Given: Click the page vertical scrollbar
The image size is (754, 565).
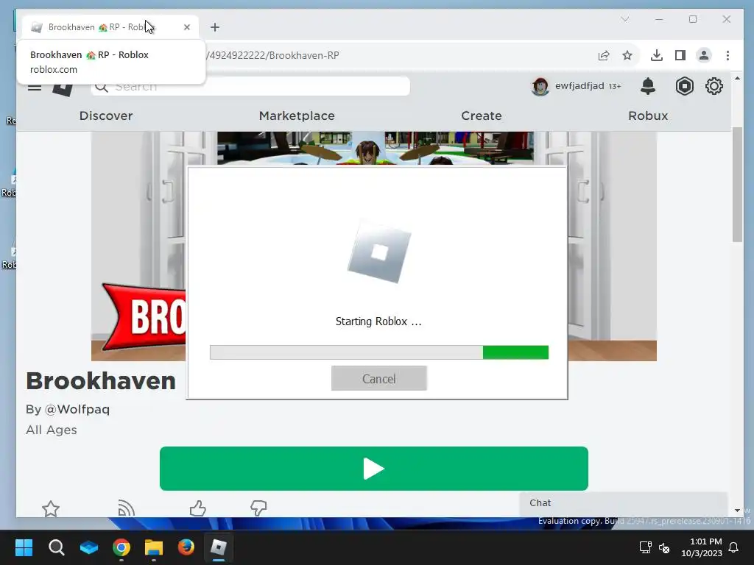Looking at the screenshot, I should click(737, 185).
